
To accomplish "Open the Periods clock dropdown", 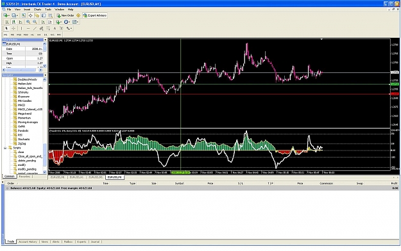I will pos(67,22).
